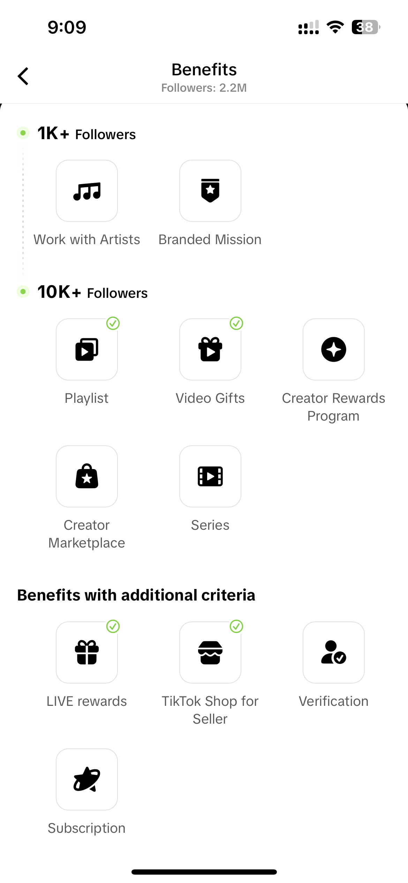Open the Work with Artists music icon

pos(87,191)
